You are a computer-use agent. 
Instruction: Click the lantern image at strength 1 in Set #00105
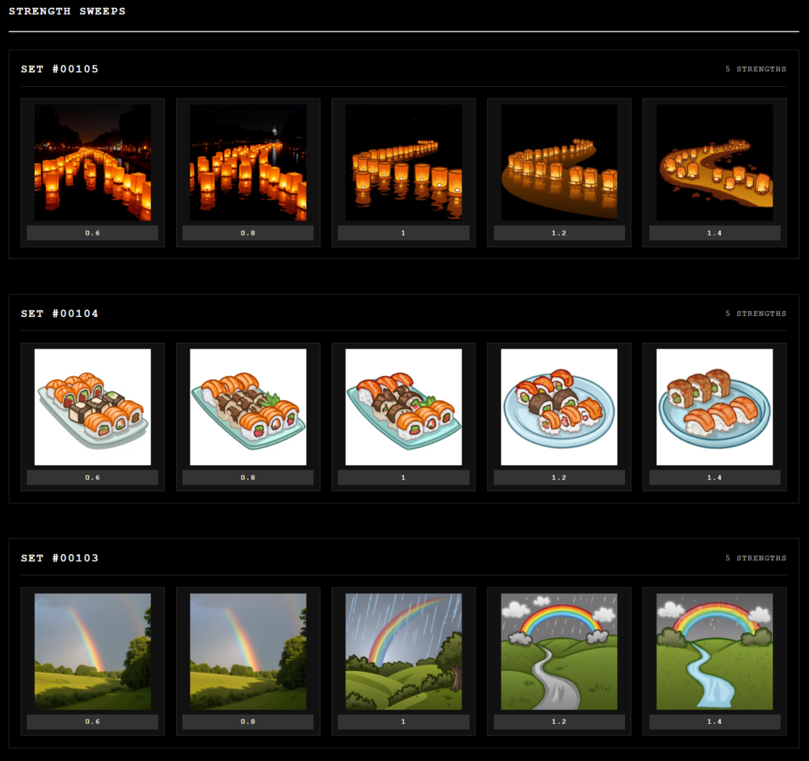pyautogui.click(x=403, y=162)
